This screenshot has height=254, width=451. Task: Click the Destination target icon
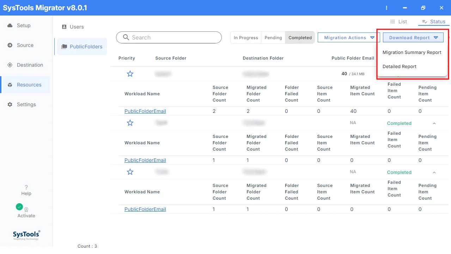pos(10,65)
